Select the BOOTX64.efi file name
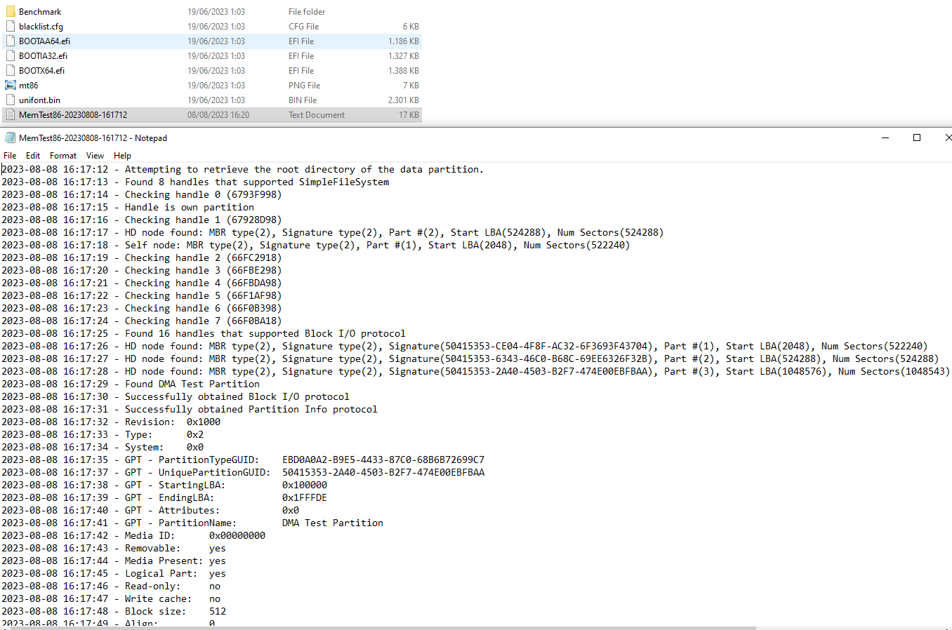Screen dimensions: 952x630 41,71
